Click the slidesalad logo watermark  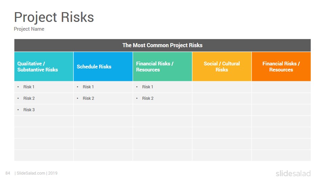coord(293,173)
